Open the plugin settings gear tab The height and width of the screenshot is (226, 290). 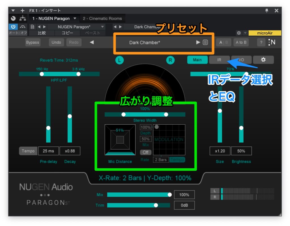click(x=263, y=60)
